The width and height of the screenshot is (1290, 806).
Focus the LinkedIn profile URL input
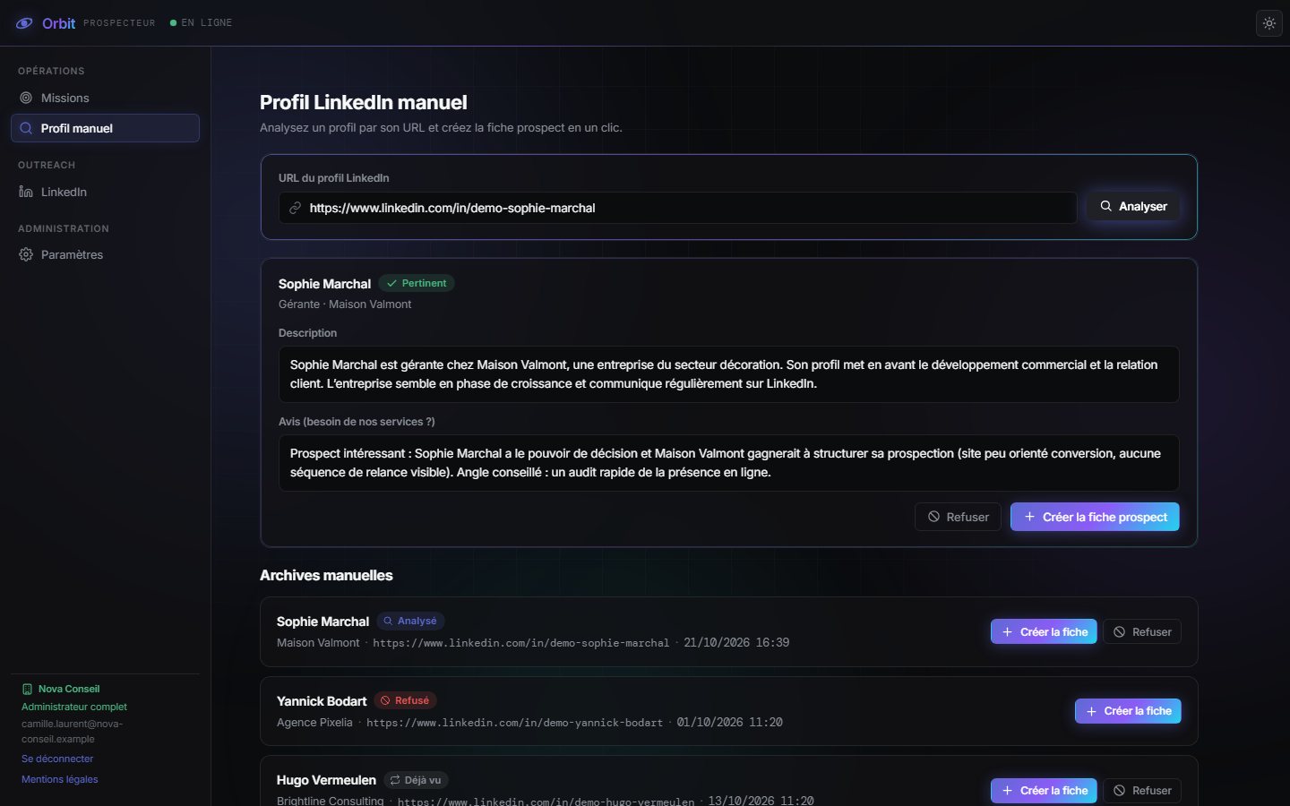(x=677, y=208)
